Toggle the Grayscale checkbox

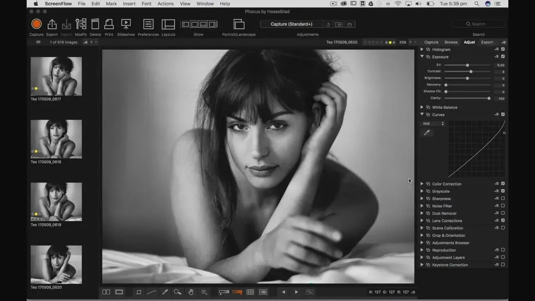[503, 191]
